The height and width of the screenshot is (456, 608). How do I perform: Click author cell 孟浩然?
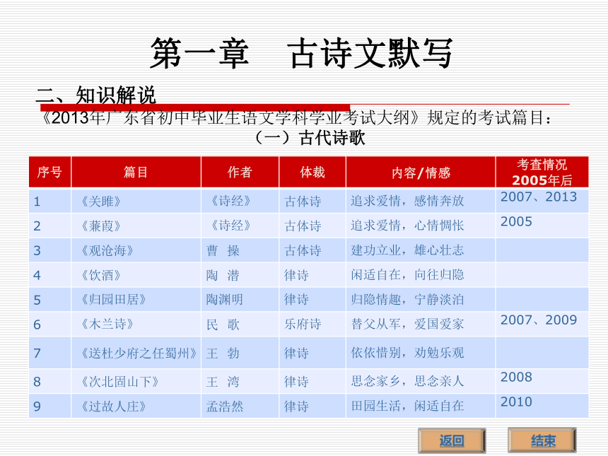click(240, 406)
